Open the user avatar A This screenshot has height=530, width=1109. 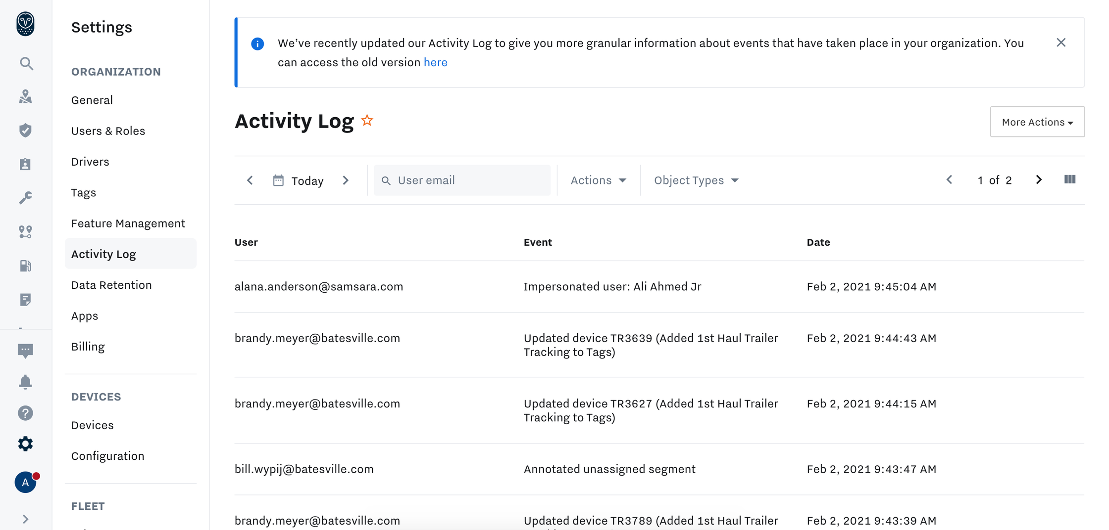pyautogui.click(x=25, y=482)
